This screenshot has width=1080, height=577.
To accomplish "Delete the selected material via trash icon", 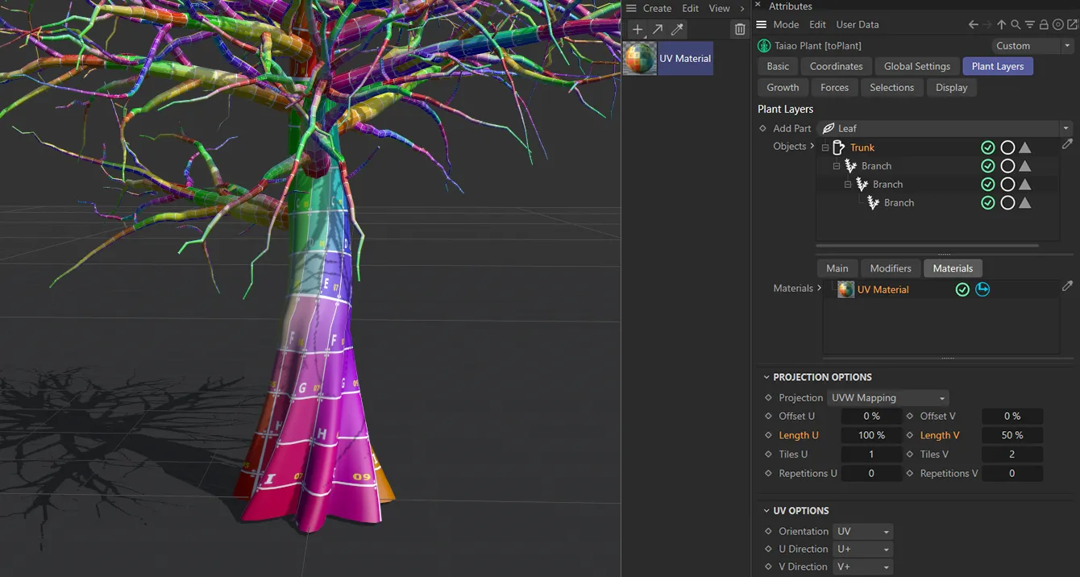I will coord(739,28).
